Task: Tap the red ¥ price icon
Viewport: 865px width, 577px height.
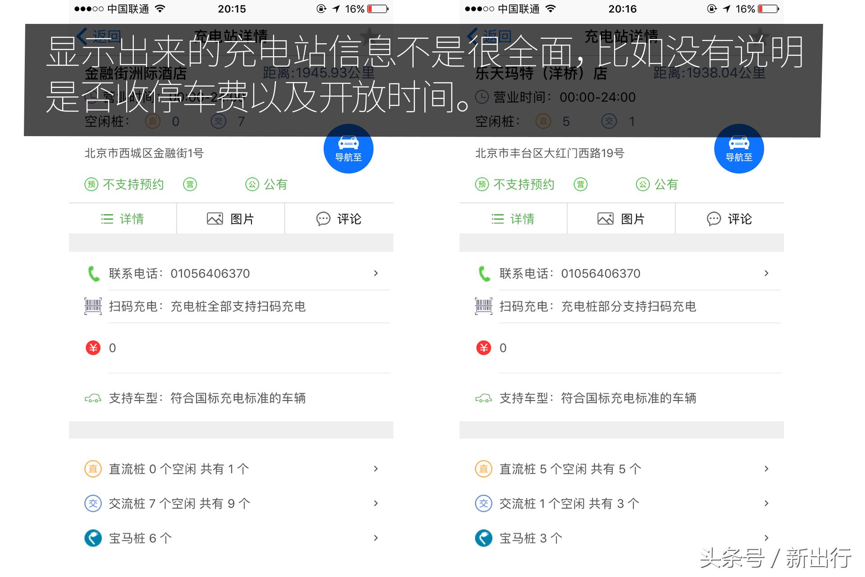Action: [x=92, y=348]
